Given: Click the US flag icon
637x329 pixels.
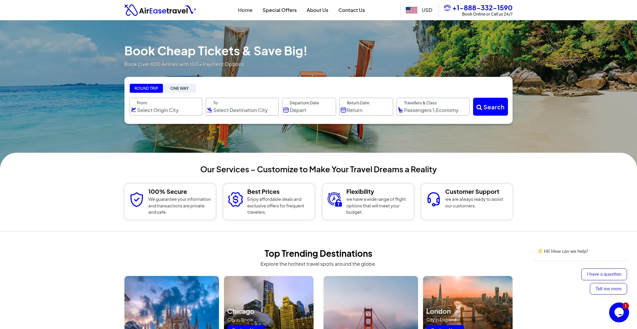Looking at the screenshot, I should (411, 10).
